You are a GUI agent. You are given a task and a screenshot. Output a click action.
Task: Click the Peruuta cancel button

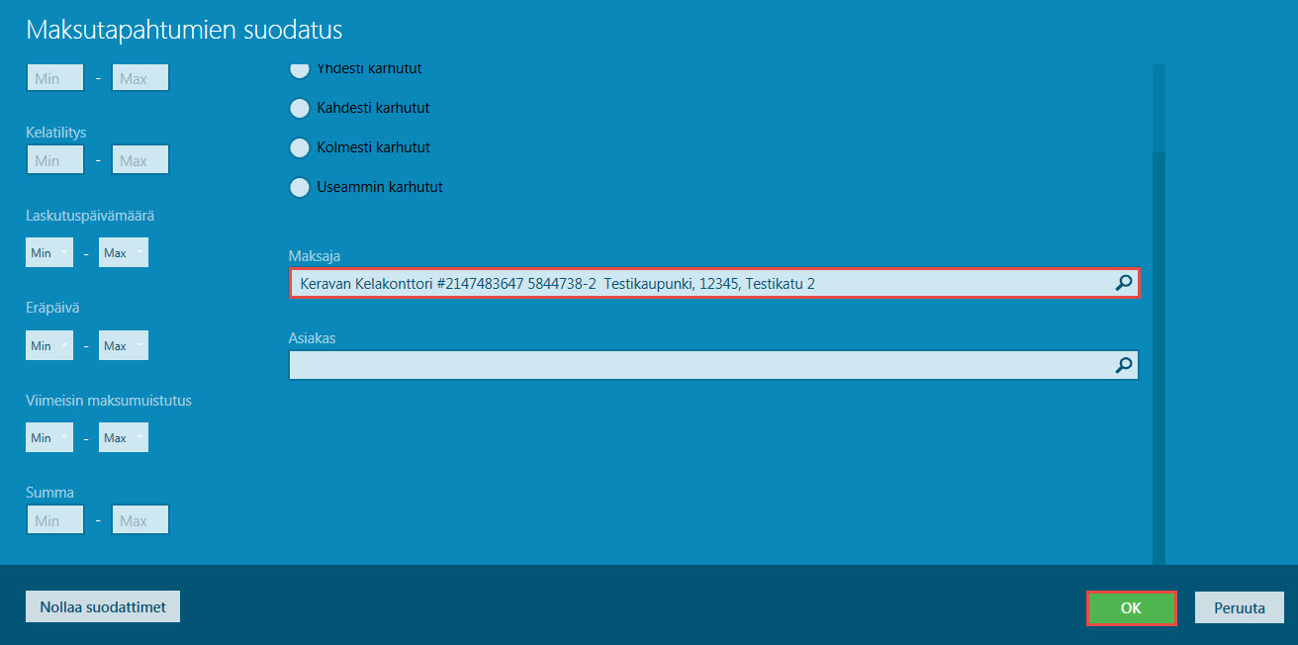pos(1239,607)
